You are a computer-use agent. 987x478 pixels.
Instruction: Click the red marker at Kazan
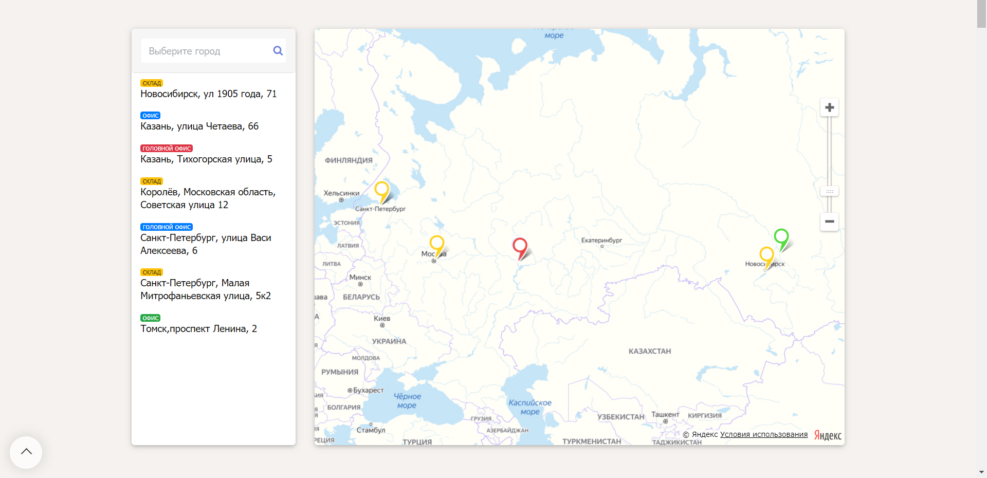click(520, 246)
